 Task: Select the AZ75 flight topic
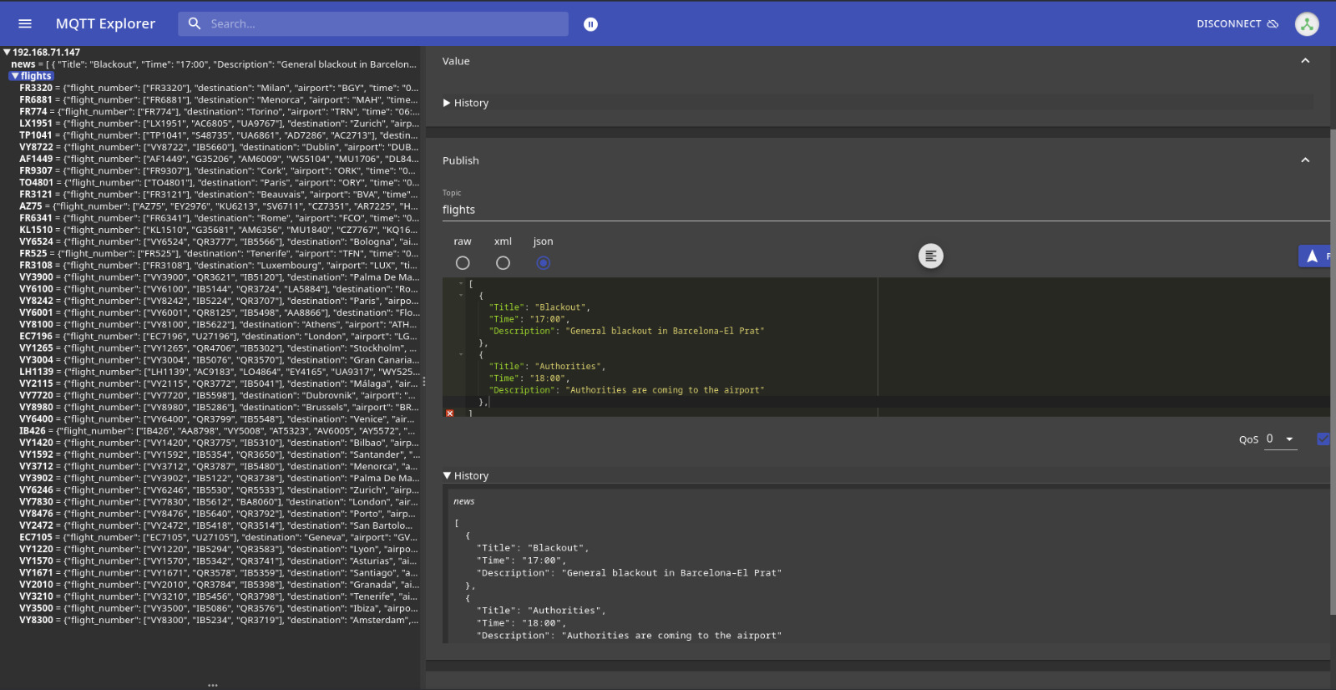click(x=219, y=206)
